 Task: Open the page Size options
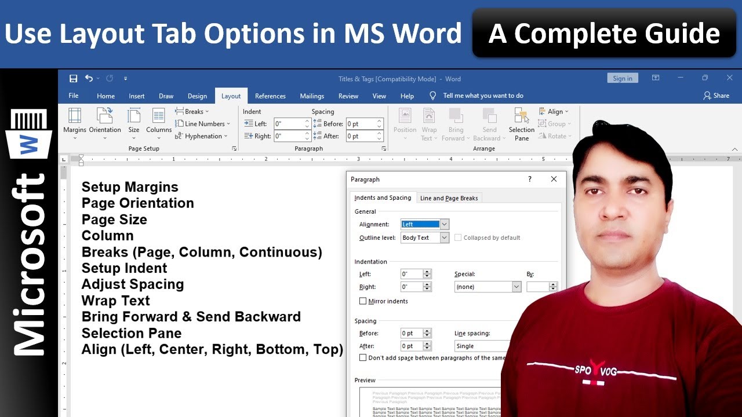pos(134,124)
